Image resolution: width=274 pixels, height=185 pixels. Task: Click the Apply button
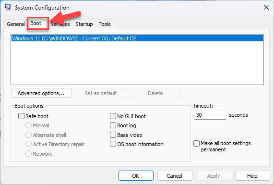pyautogui.click(x=214, y=176)
